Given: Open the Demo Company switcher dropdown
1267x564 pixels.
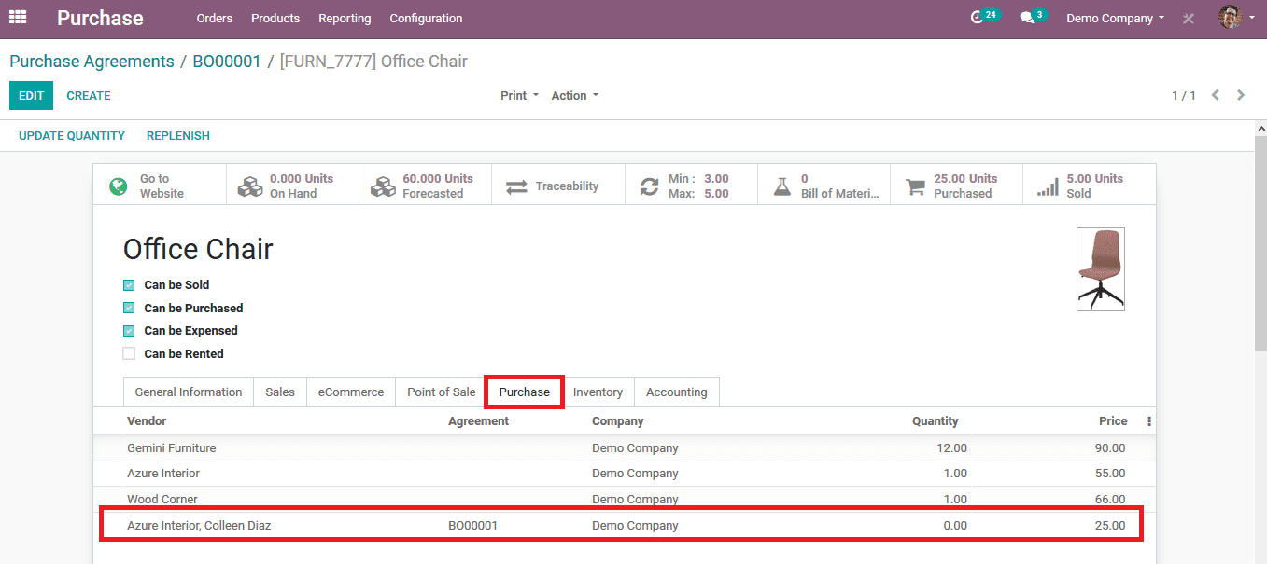Looking at the screenshot, I should click(1115, 18).
